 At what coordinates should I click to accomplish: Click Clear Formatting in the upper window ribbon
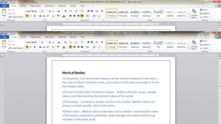click(x=65, y=11)
